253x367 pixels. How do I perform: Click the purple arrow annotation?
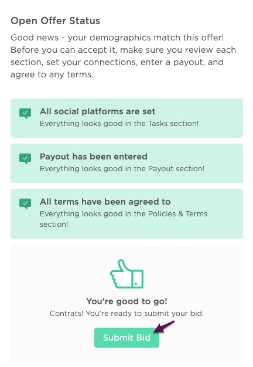[x=164, y=327]
